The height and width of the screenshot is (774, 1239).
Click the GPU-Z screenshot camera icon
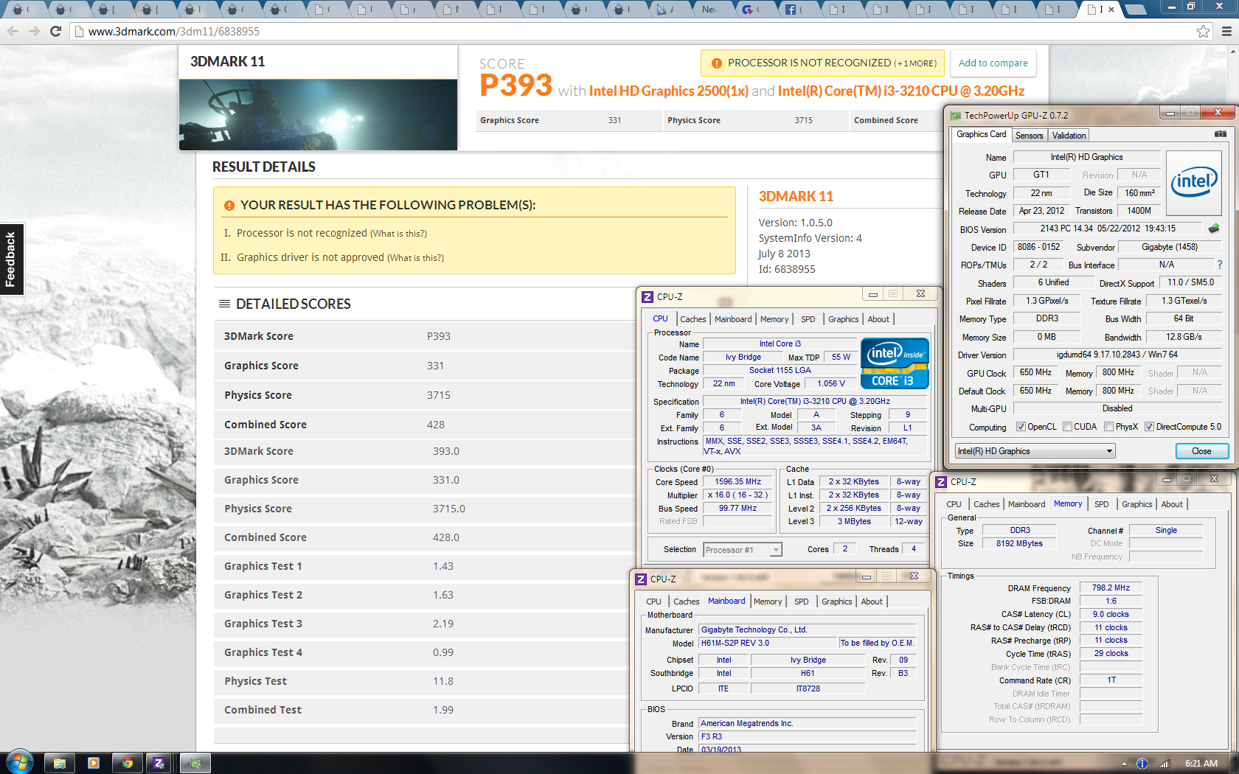click(1221, 134)
